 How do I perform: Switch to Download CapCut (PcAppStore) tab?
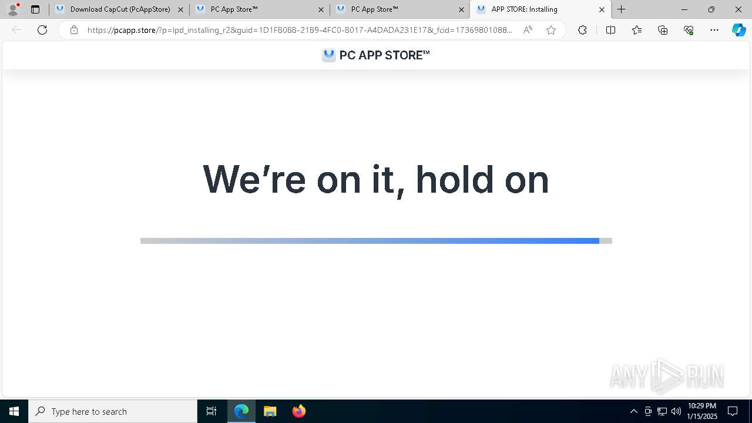tap(119, 9)
